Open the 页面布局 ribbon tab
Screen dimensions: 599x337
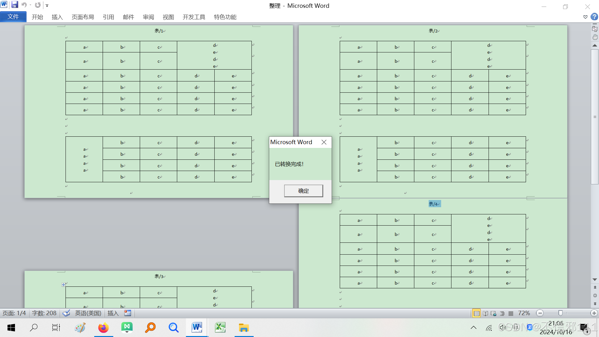coord(83,17)
